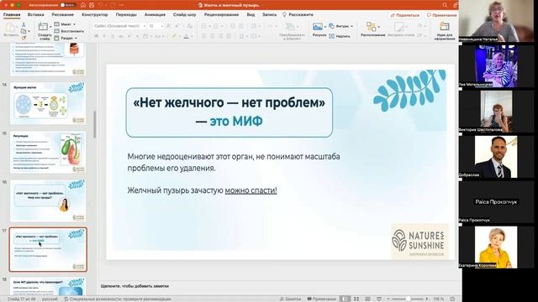Switch to Normal view in status bar
The image size is (538, 302).
[x=345, y=299]
